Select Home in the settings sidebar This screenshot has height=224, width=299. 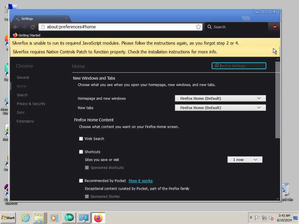click(x=22, y=86)
